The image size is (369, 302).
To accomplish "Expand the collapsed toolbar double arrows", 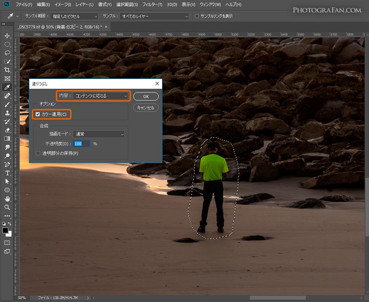I will pos(4,24).
